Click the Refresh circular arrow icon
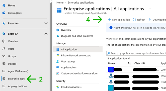This screenshot has height=91, width=166. 134,19
